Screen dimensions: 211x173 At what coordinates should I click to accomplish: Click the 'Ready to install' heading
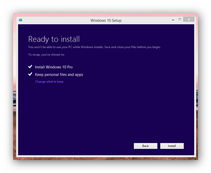(54, 39)
